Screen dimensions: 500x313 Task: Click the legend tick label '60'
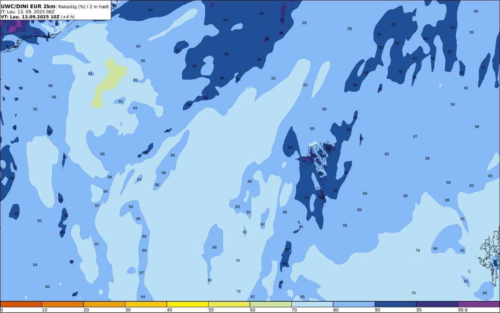pyautogui.click(x=252, y=310)
